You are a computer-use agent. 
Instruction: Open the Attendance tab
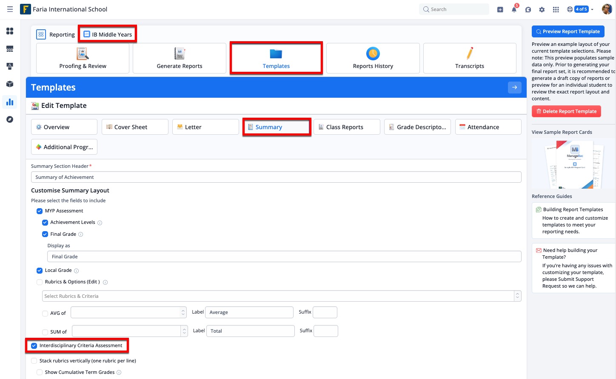(x=488, y=127)
